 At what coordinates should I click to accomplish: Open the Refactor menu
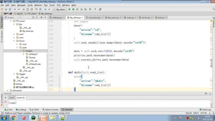(38, 5)
